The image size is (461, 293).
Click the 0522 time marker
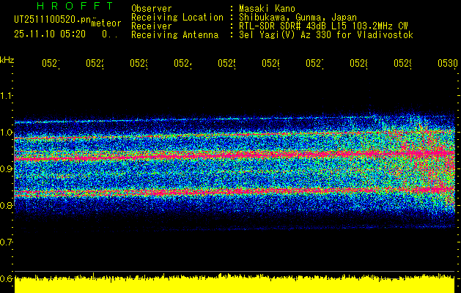pos(95,64)
